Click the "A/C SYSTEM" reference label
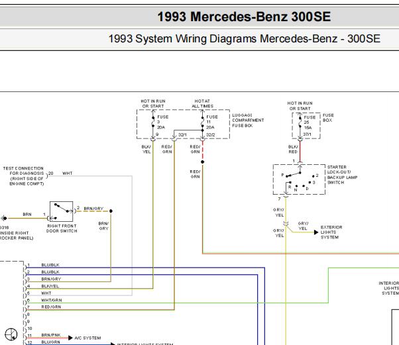The image size is (399, 345). click(x=87, y=338)
